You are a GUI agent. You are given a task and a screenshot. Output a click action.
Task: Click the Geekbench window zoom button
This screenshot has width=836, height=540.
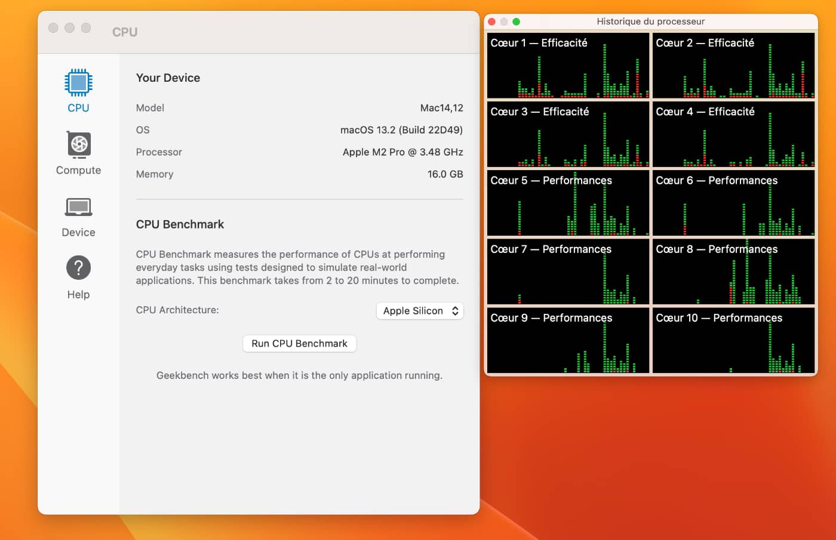[x=86, y=28]
